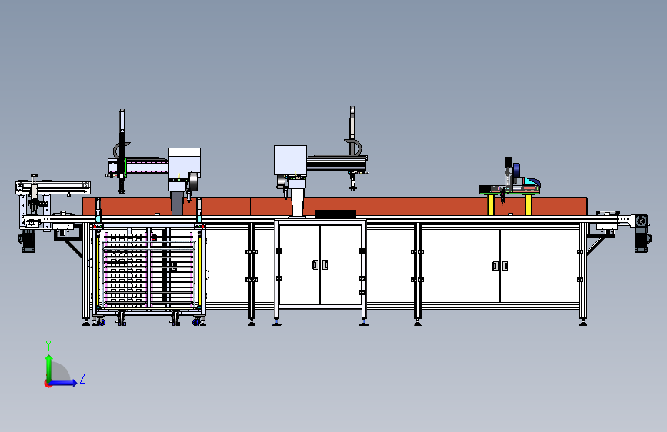
Task: Select the black motor under the left conveyor end
Action: click(x=27, y=241)
